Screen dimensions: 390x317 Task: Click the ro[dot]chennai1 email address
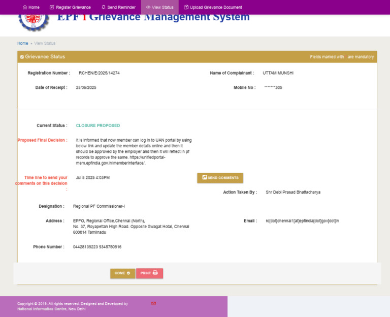pyautogui.click(x=303, y=220)
